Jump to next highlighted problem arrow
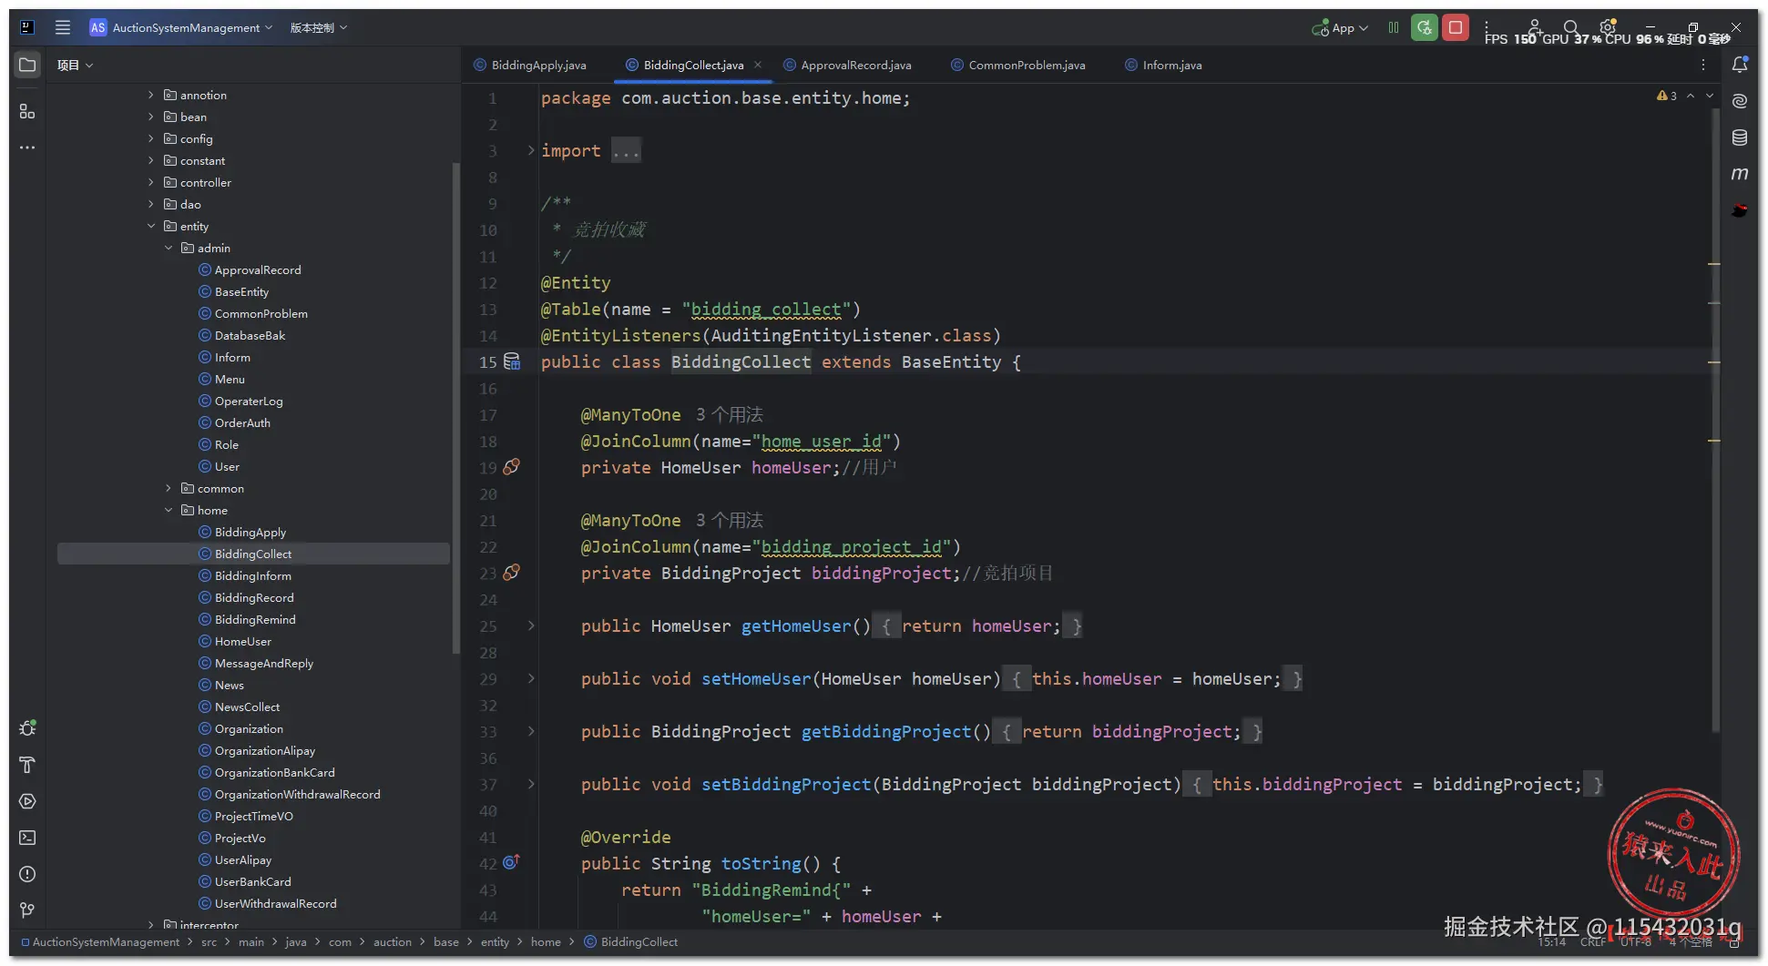Image resolution: width=1768 pixels, height=966 pixels. pos(1710,96)
